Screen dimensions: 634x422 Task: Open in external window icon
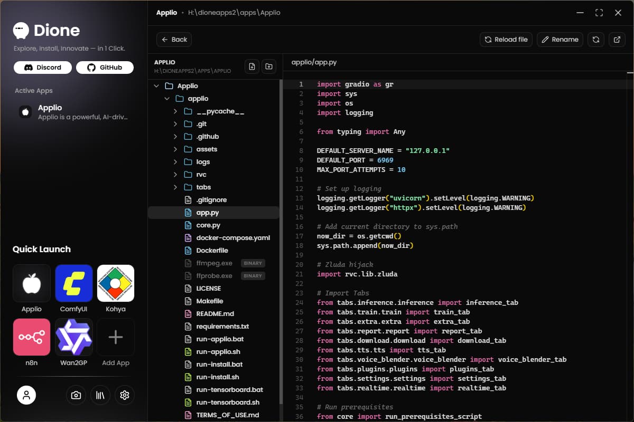[617, 40]
